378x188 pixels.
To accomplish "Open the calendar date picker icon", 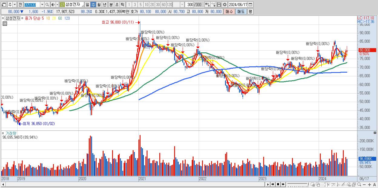I will point(250,5).
